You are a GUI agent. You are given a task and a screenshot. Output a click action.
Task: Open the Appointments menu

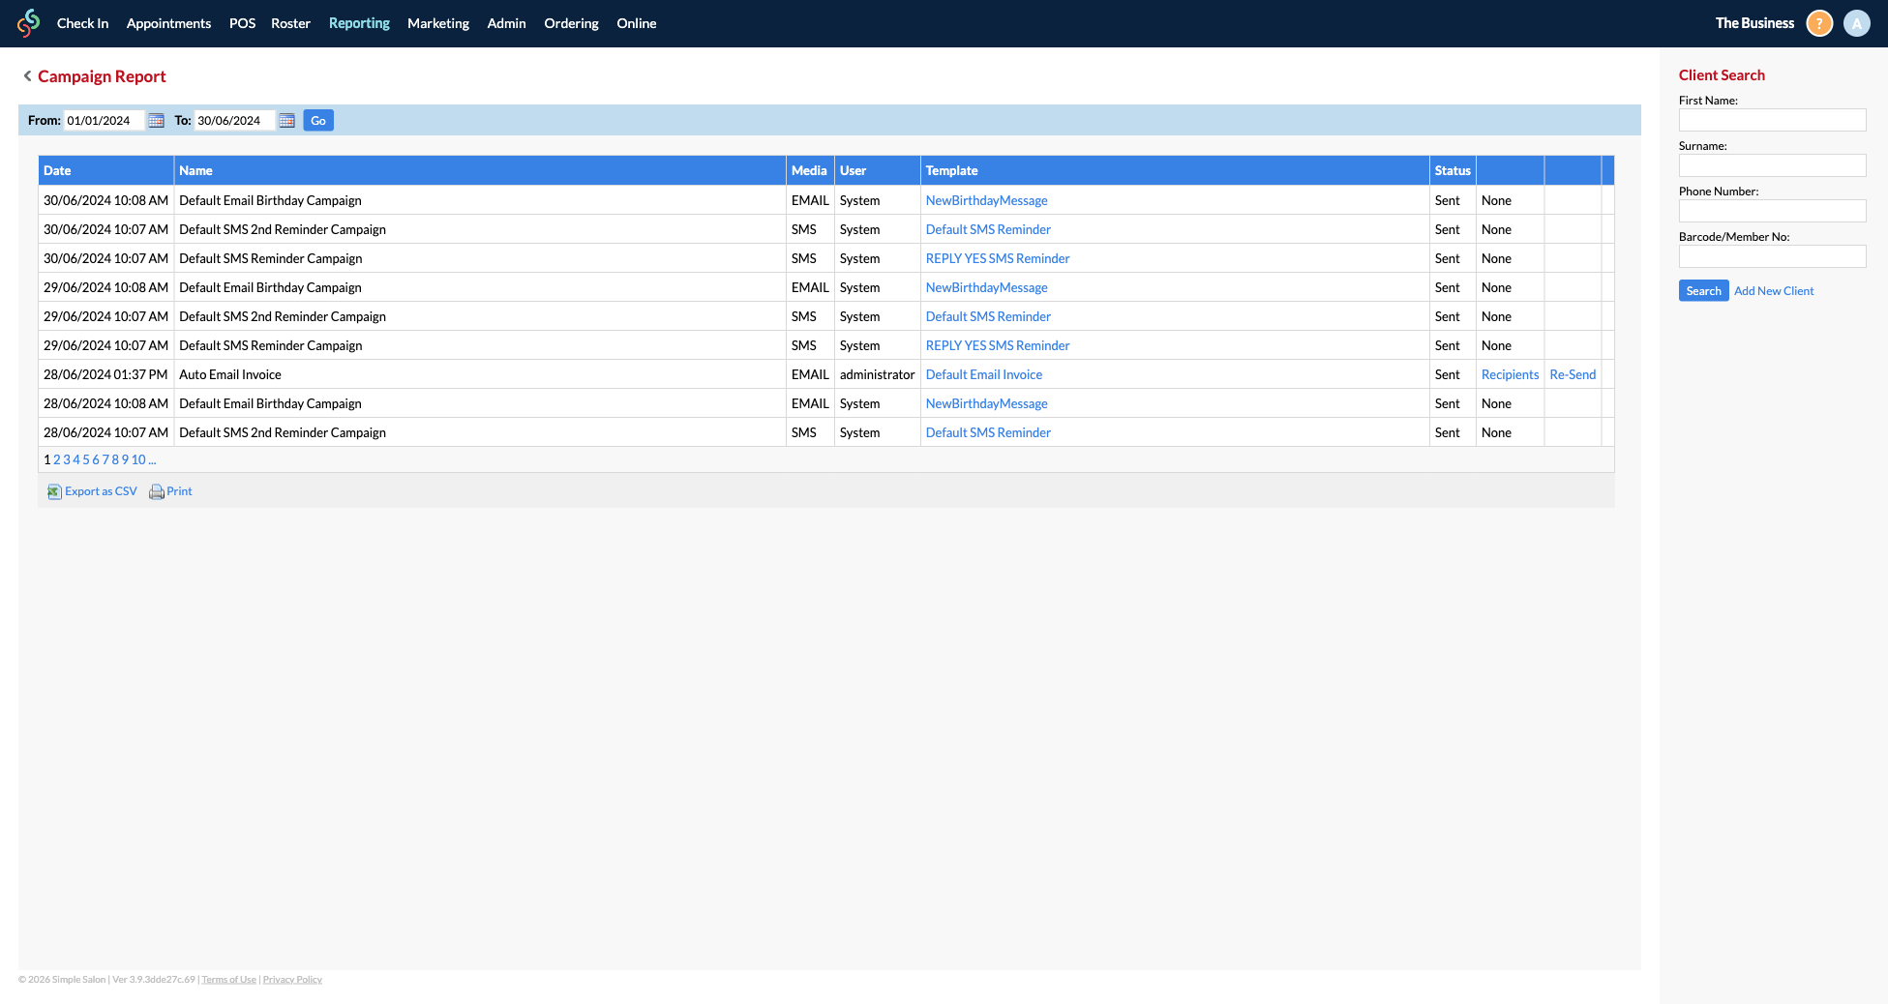(168, 23)
